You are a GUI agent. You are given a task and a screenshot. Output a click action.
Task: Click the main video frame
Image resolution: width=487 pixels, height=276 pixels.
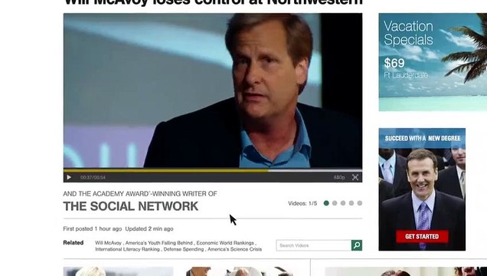(x=213, y=90)
